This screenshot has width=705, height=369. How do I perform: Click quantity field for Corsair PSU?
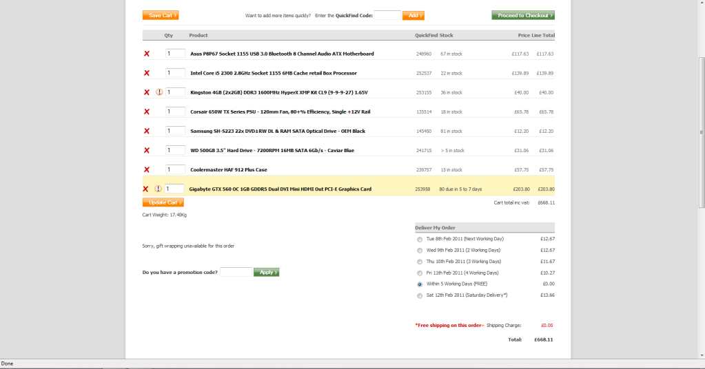pos(175,112)
